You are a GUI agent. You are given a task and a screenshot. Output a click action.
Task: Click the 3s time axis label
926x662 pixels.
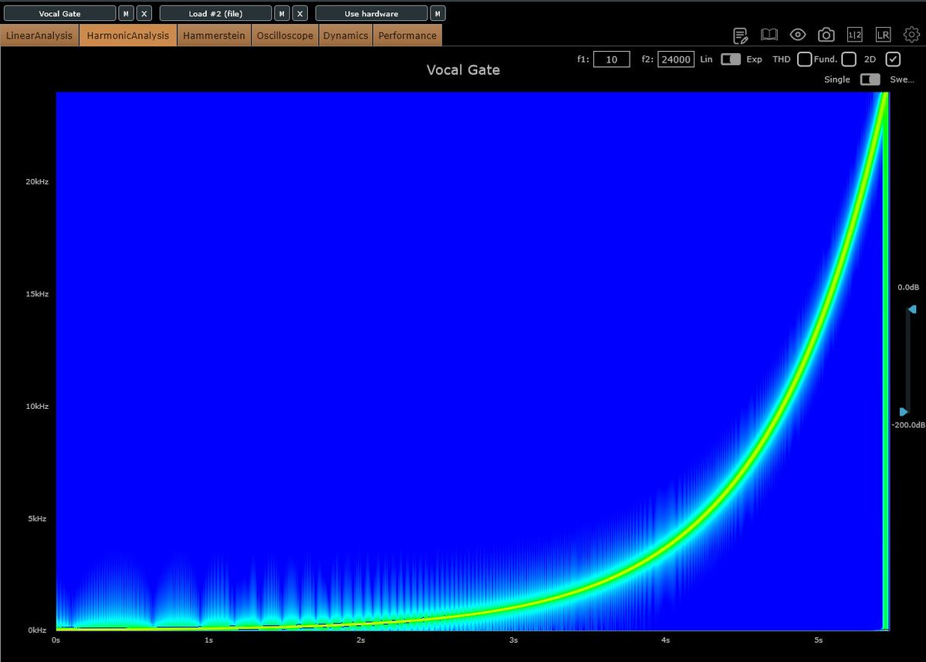coord(513,640)
